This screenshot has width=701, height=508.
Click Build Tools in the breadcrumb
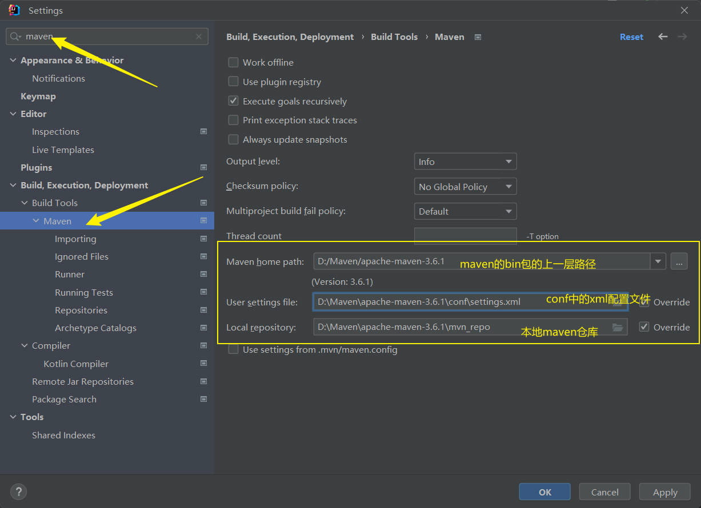pos(394,37)
